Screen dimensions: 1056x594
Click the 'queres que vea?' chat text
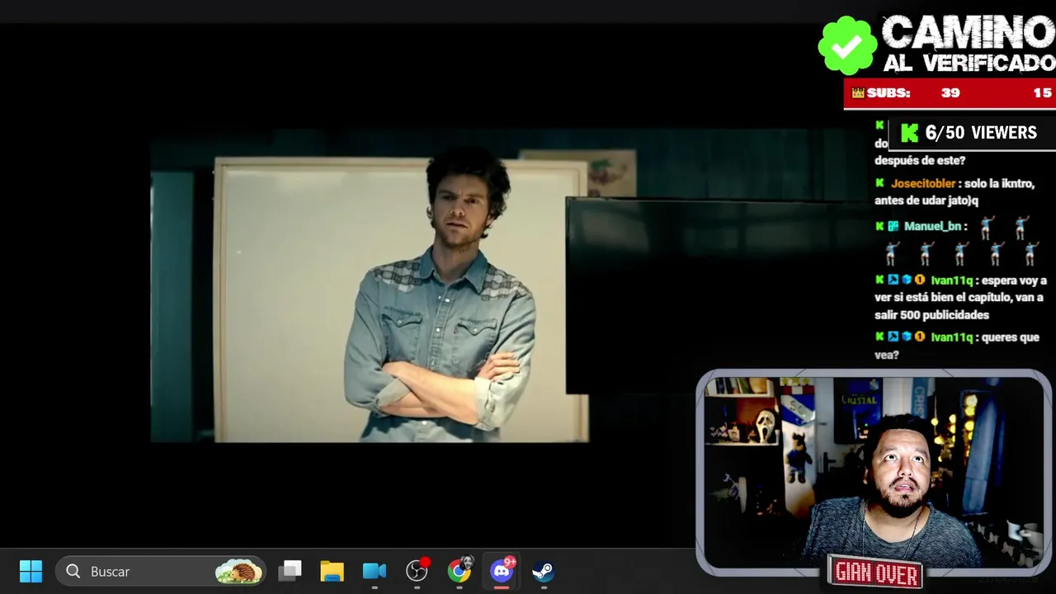pyautogui.click(x=957, y=346)
